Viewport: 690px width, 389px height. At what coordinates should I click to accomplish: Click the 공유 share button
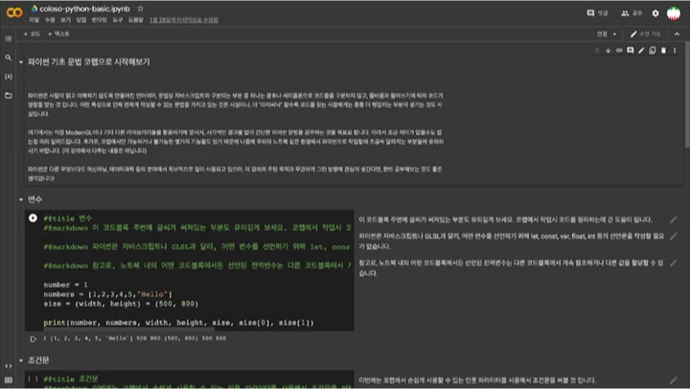point(632,13)
